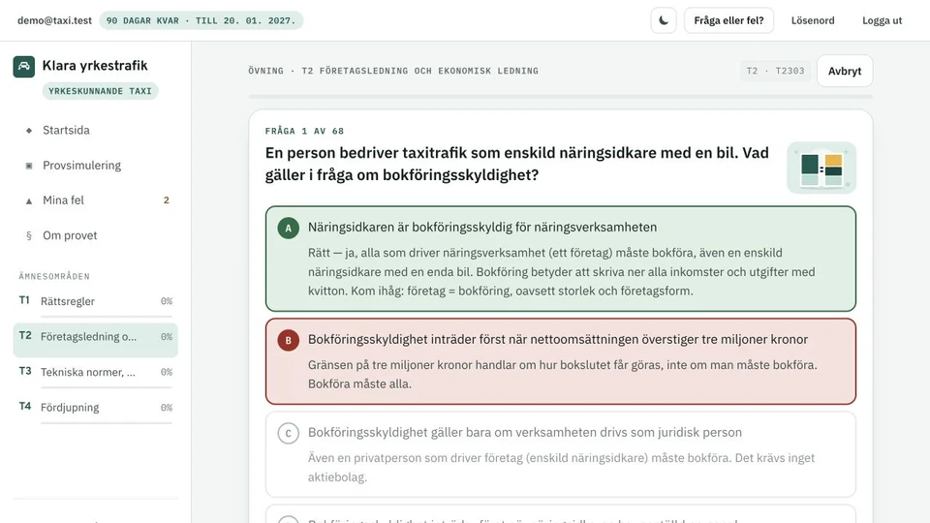The width and height of the screenshot is (930, 523).
Task: Click the explanation 'Även en privatperson som driver företag'
Action: (561, 468)
